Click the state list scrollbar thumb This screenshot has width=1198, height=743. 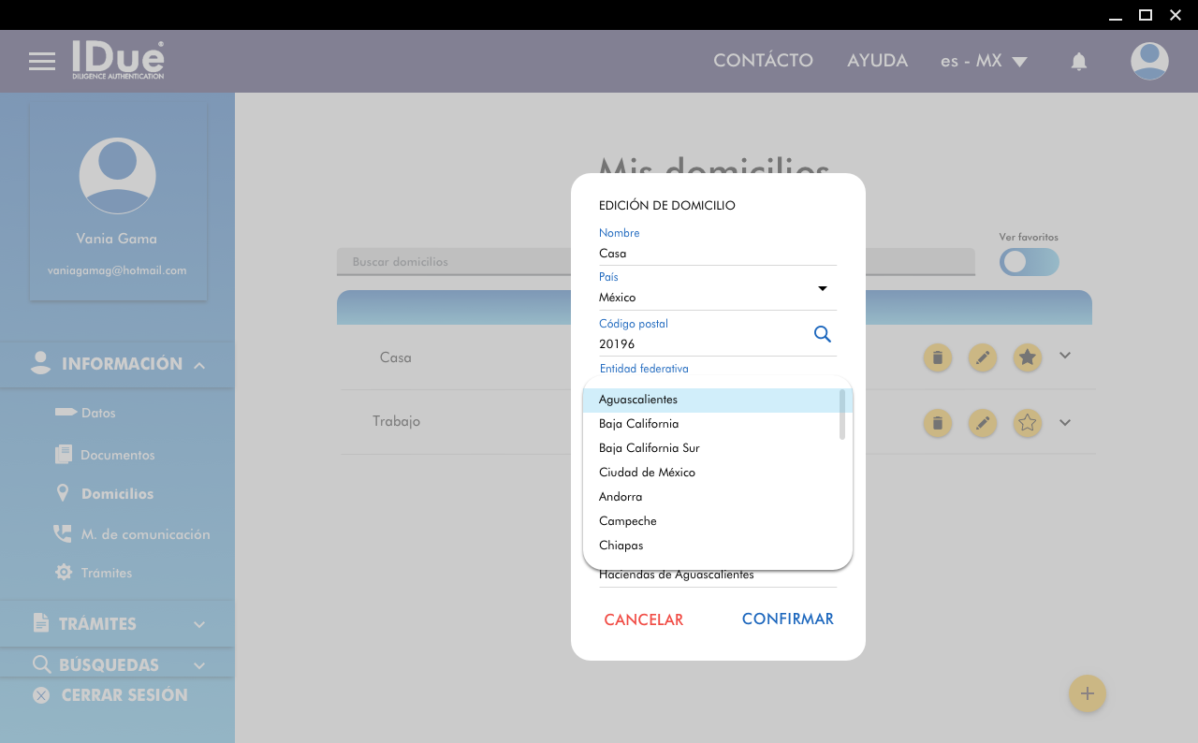tap(842, 415)
